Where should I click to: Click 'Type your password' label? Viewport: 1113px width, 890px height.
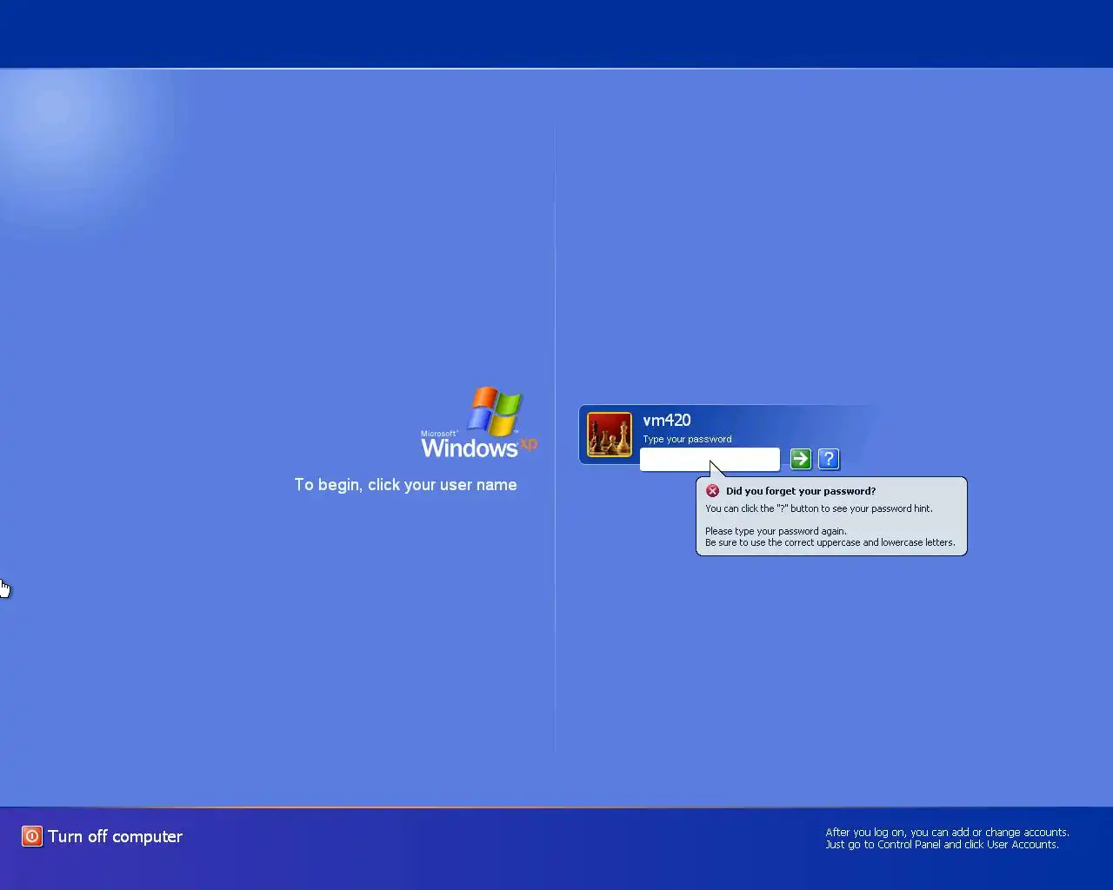[687, 439]
